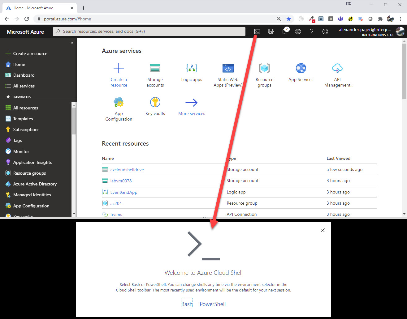Open Cloud Shell from the top bar
407x319 pixels.
(257, 32)
